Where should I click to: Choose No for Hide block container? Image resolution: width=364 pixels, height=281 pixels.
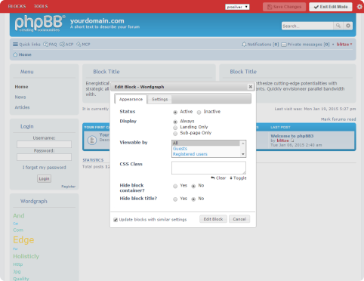click(193, 186)
